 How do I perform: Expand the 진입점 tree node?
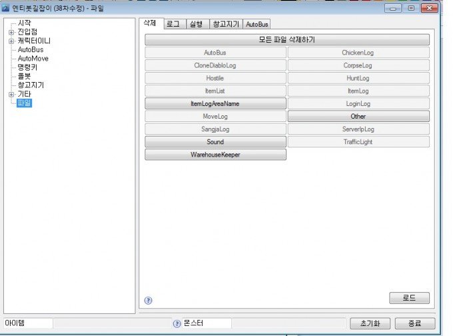click(x=11, y=32)
